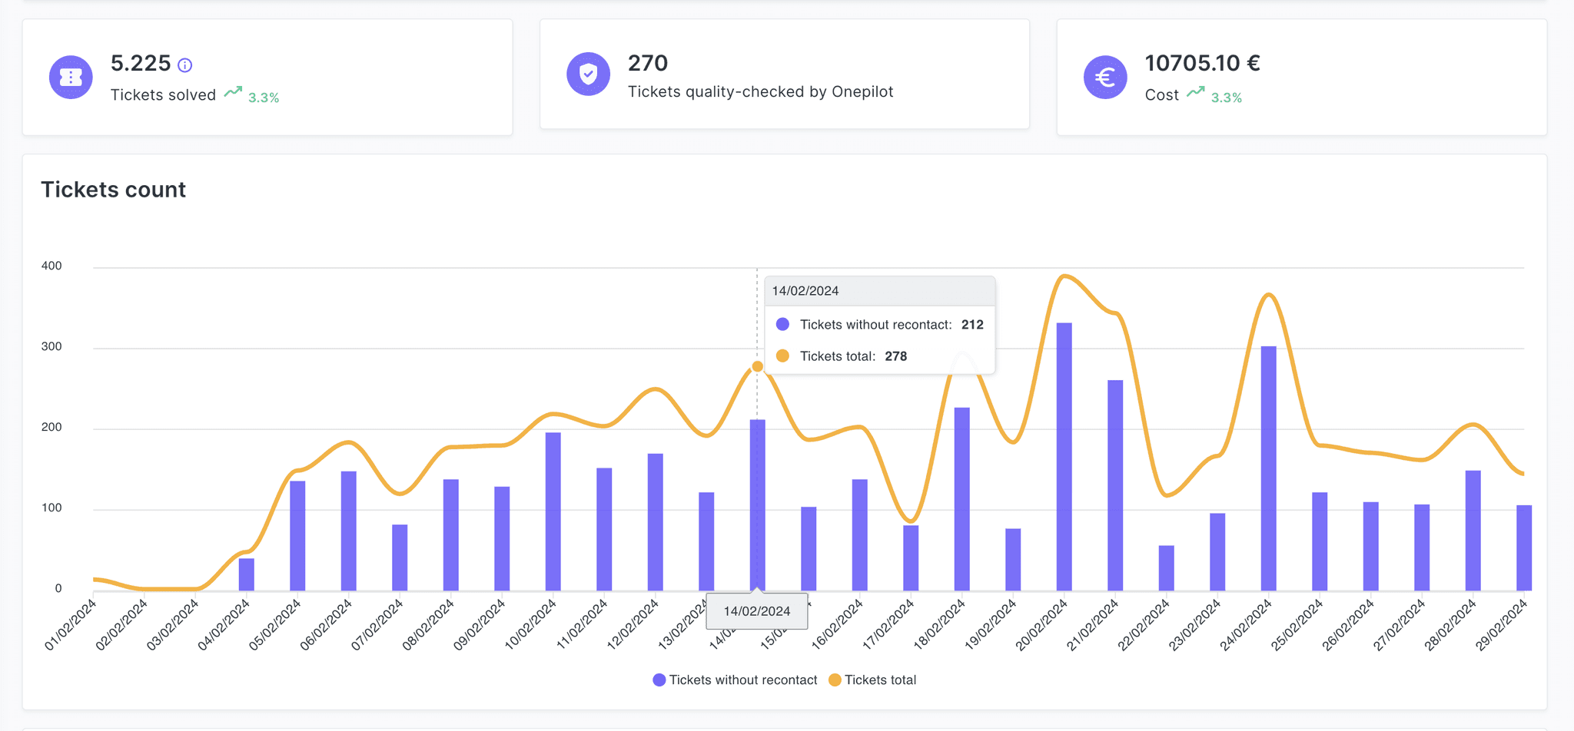Click the 0 y-axis label

point(58,588)
